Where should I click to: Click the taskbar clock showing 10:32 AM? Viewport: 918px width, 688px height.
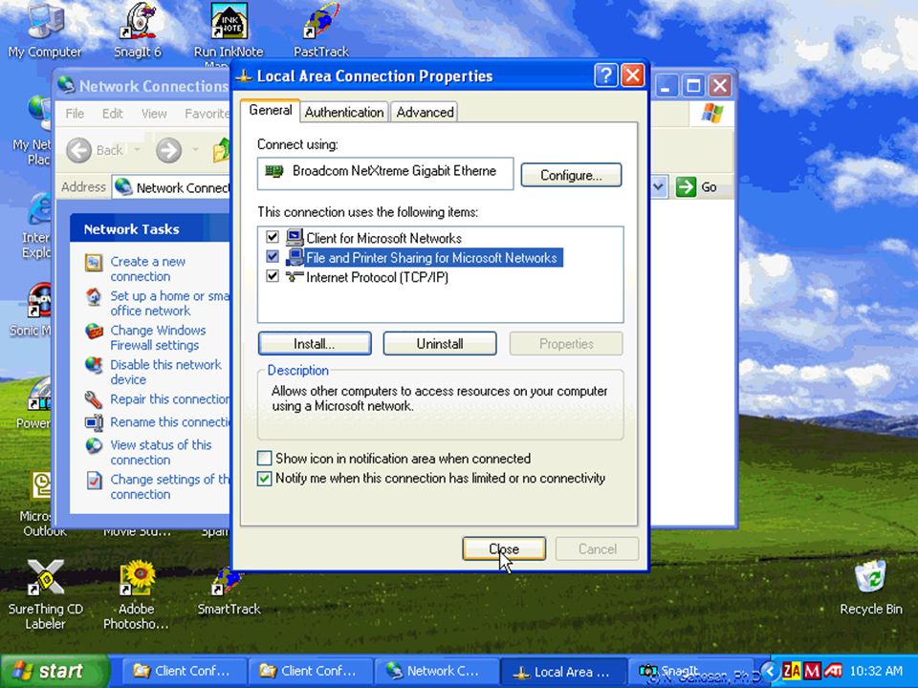[876, 671]
